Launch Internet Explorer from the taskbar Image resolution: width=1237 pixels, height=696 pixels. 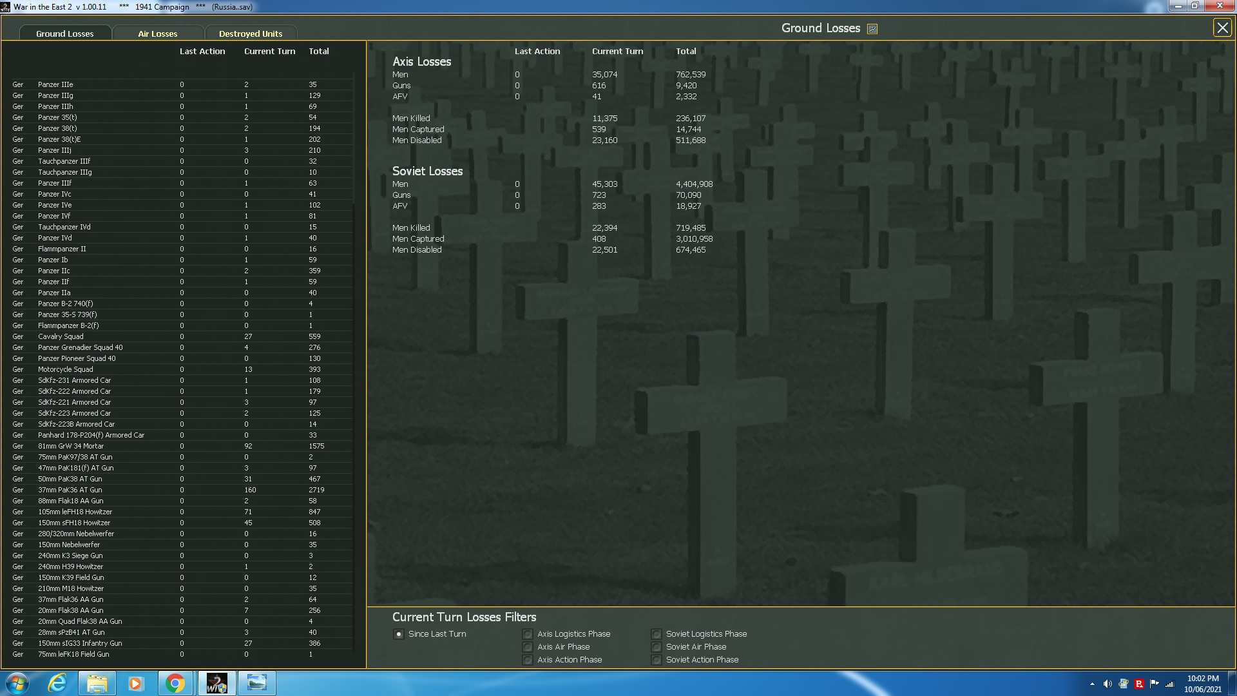[58, 683]
